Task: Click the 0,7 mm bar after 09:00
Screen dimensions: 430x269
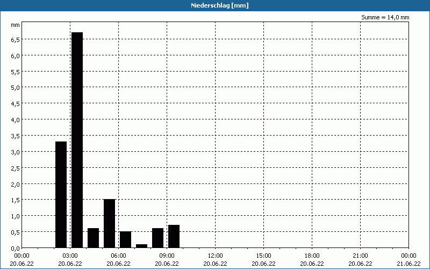Action: point(174,236)
